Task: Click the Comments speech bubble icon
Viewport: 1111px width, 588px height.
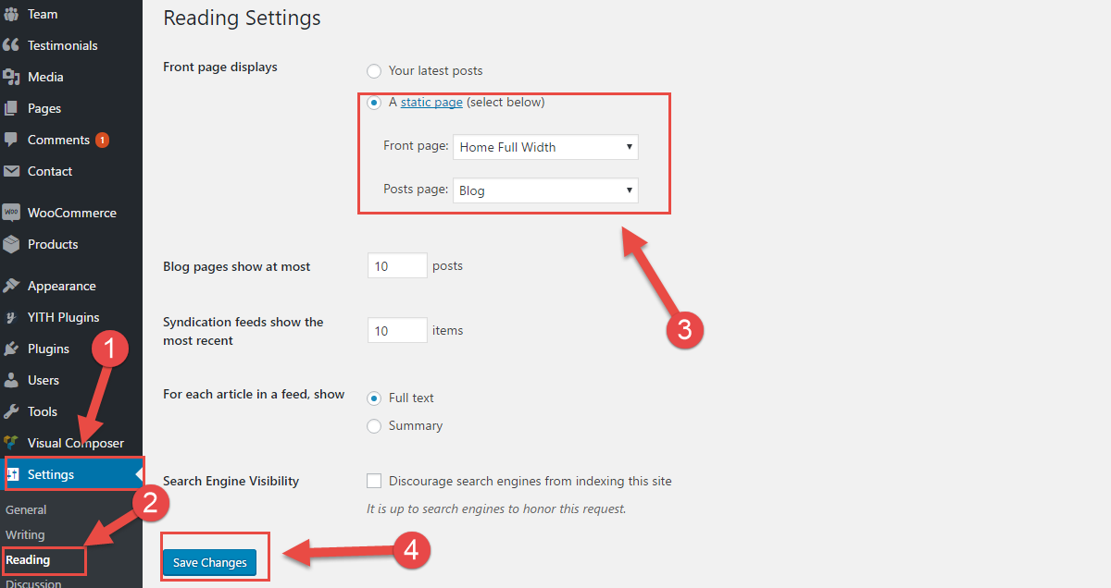Action: (11, 140)
